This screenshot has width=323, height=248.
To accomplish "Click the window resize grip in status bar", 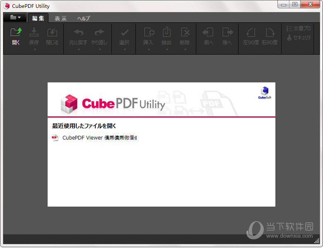I will click(x=317, y=241).
